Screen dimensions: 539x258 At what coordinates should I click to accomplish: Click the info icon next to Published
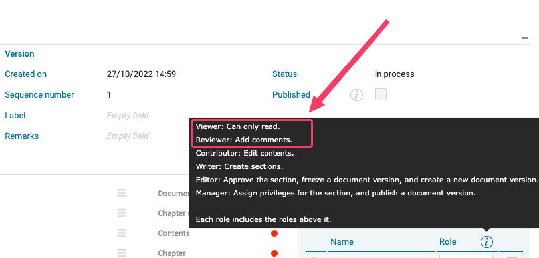pos(356,95)
